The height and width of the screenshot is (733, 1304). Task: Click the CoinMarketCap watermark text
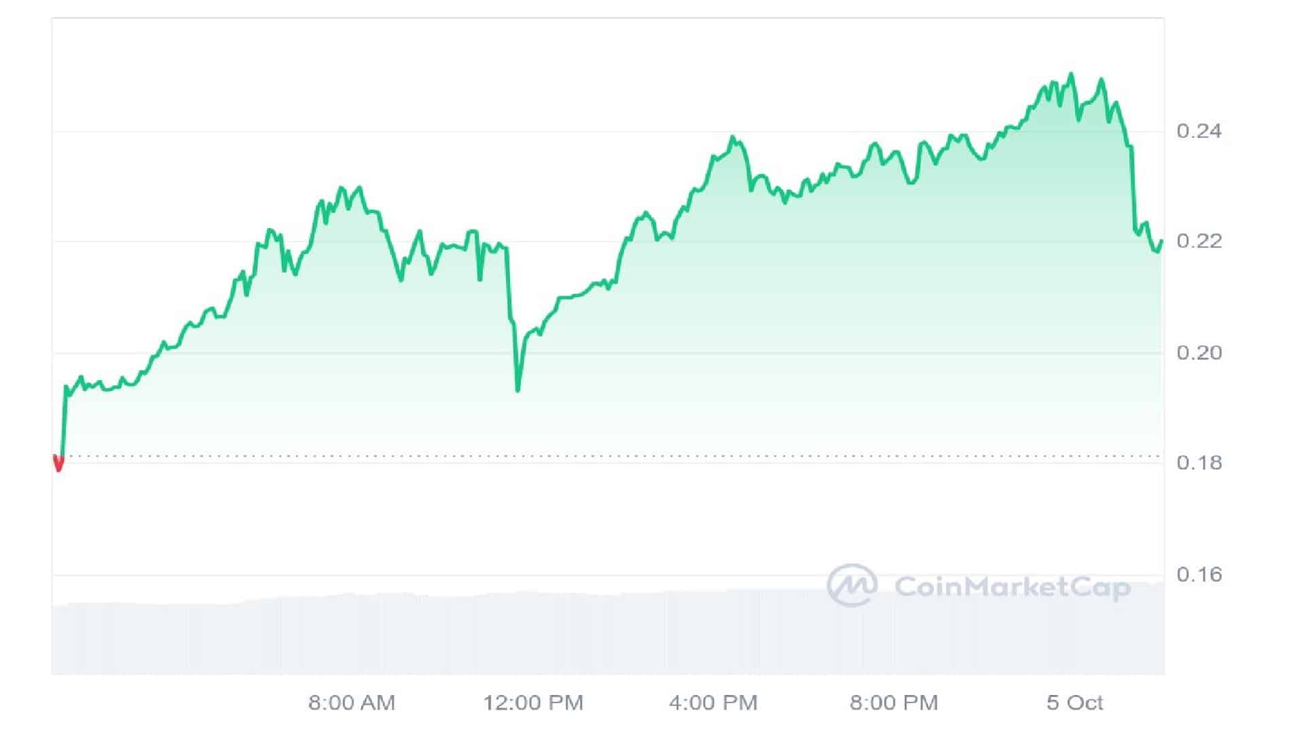(x=1012, y=587)
